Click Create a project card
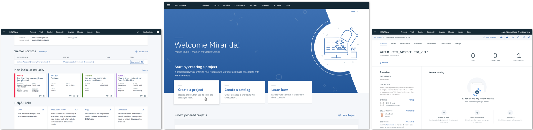533x130 pixels. (196, 92)
